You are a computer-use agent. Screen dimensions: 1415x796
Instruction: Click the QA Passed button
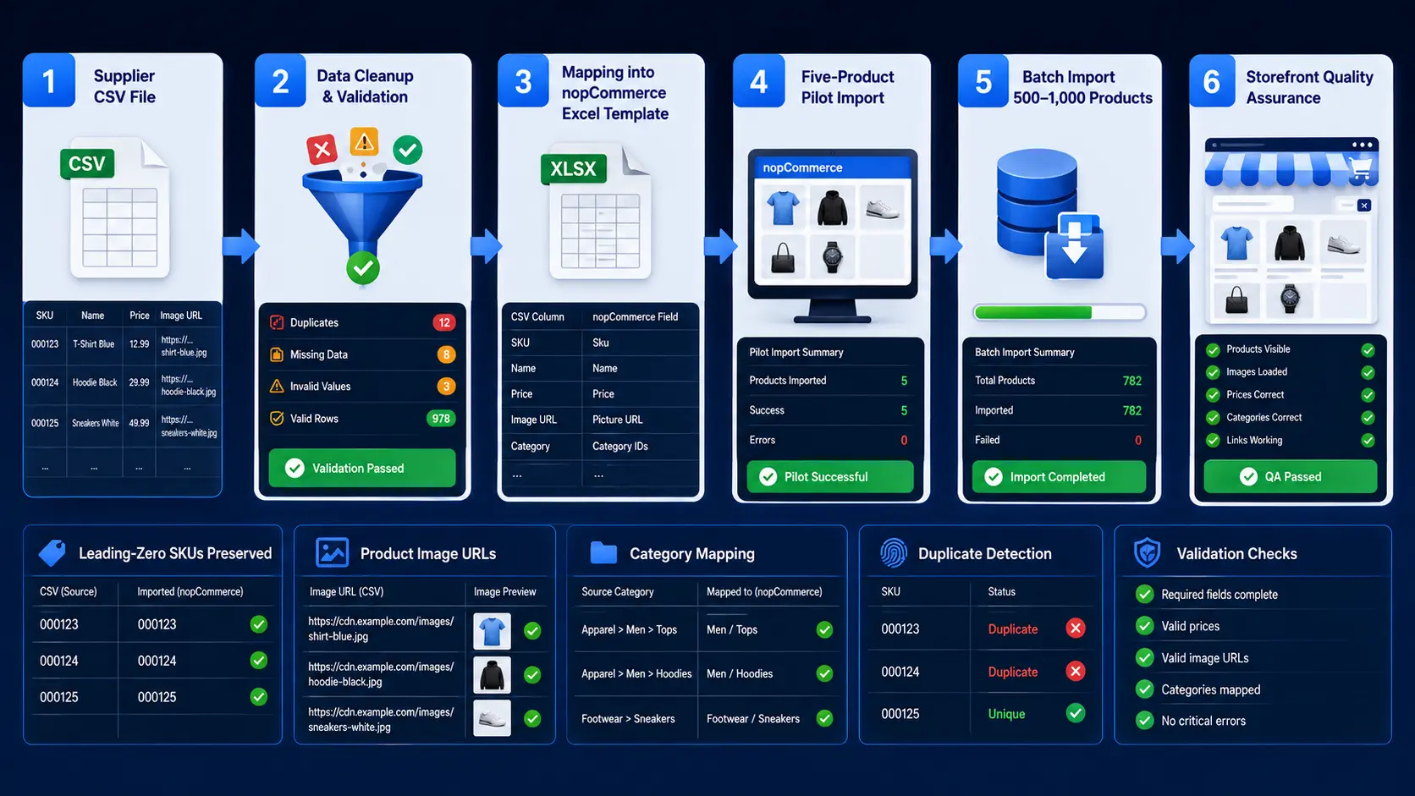[1291, 476]
